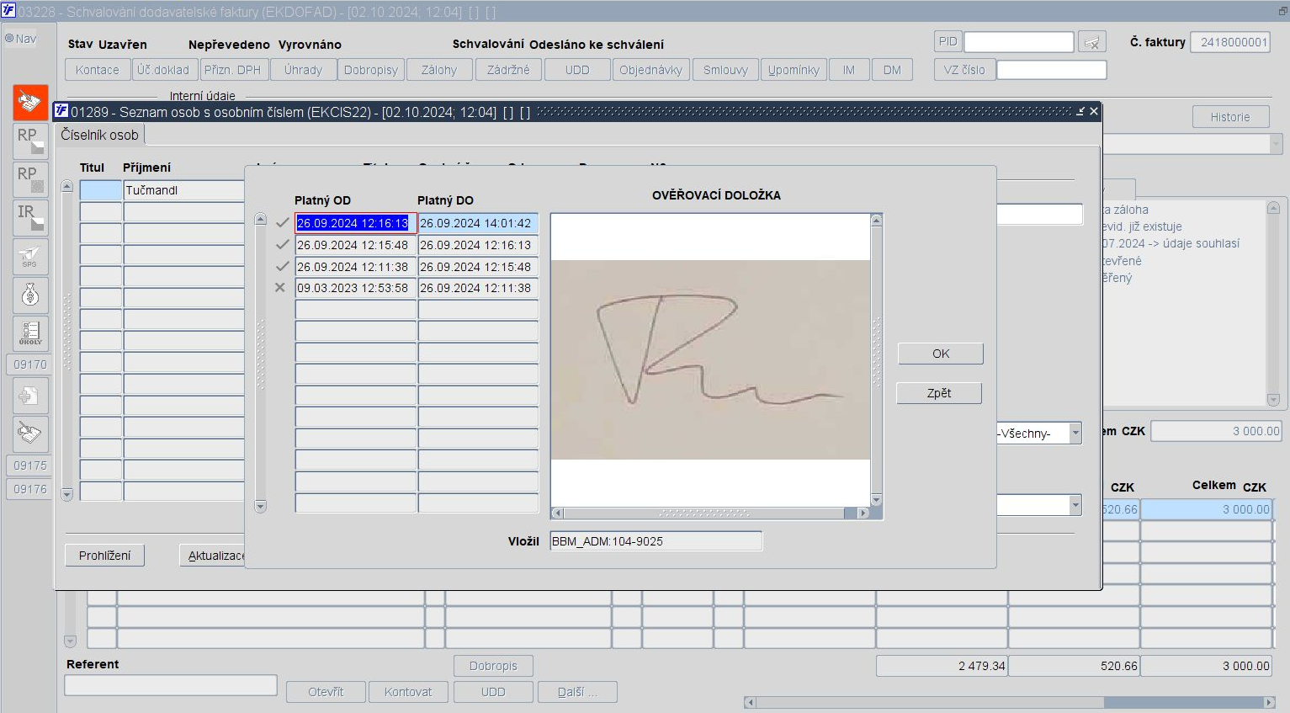Click the IR sidebar icon
This screenshot has height=713, width=1290.
pos(30,218)
